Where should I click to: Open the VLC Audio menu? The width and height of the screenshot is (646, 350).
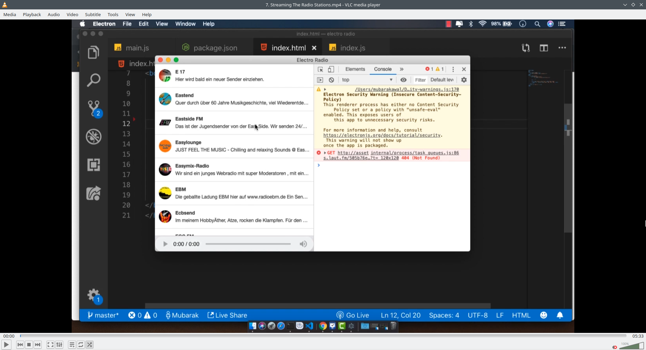tap(54, 14)
